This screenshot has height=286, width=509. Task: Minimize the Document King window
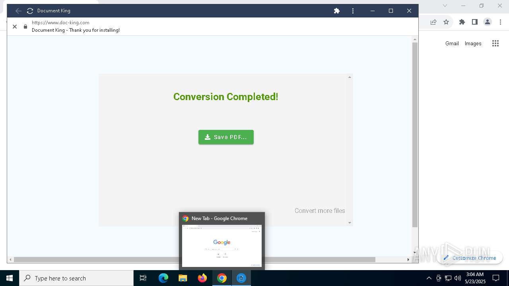373,11
